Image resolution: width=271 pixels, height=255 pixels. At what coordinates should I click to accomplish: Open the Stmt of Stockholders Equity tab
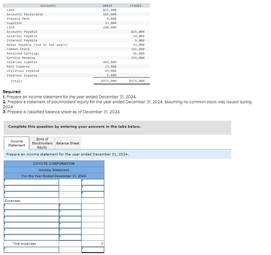click(42, 143)
